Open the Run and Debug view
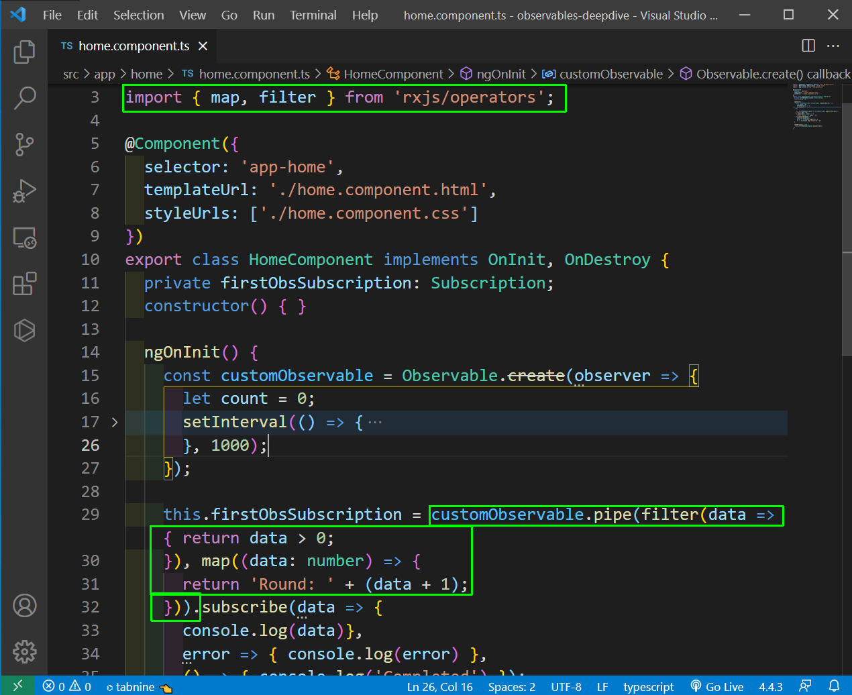This screenshot has height=695, width=852. point(24,191)
